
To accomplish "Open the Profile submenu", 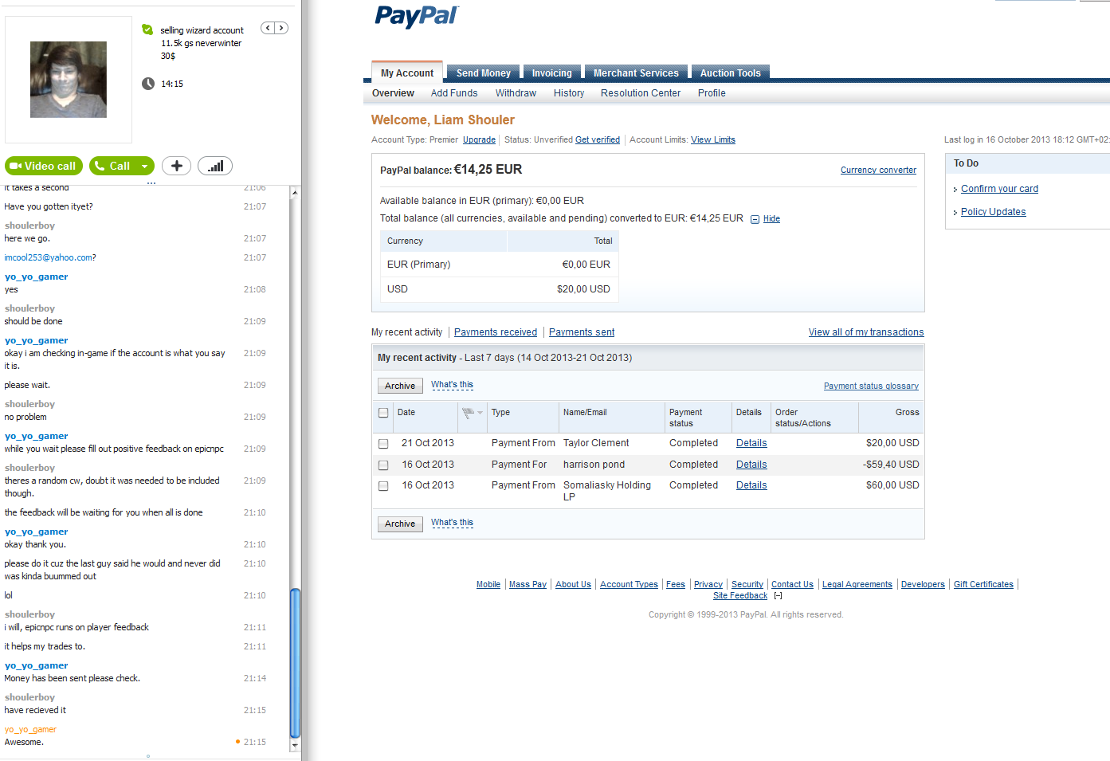I will click(712, 93).
